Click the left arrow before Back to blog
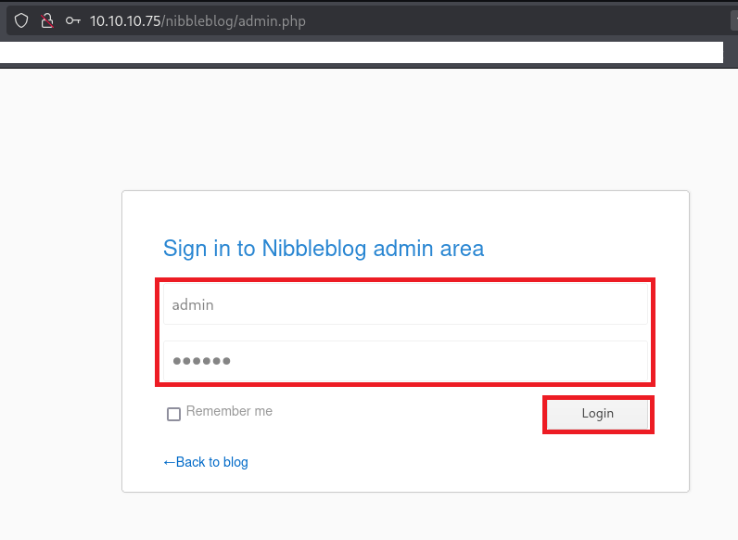The height and width of the screenshot is (540, 738). point(169,462)
